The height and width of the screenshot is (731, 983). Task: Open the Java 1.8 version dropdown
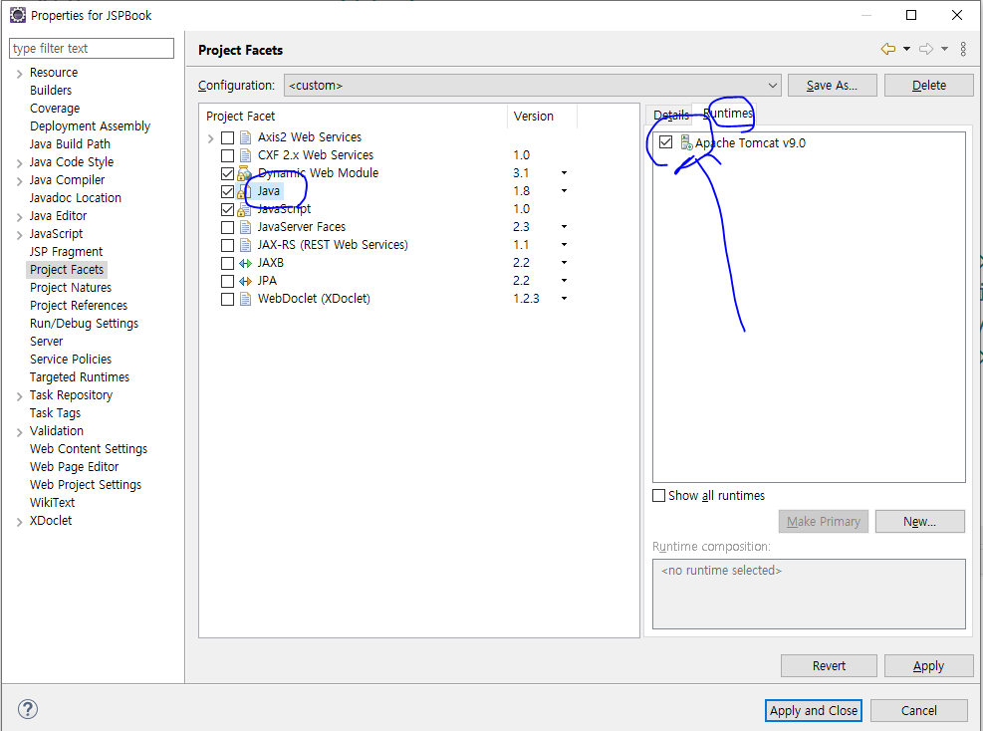click(x=565, y=190)
